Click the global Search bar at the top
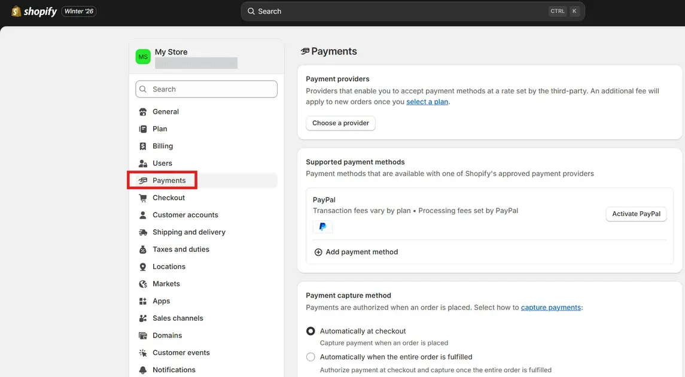The width and height of the screenshot is (685, 377). [412, 11]
